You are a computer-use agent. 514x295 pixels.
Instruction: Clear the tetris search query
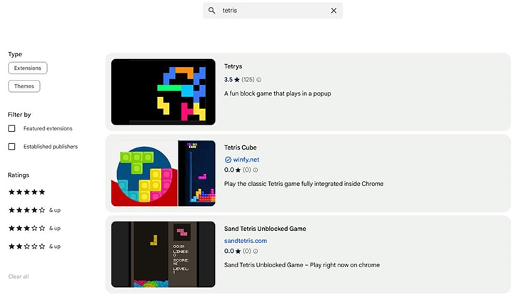(x=333, y=11)
